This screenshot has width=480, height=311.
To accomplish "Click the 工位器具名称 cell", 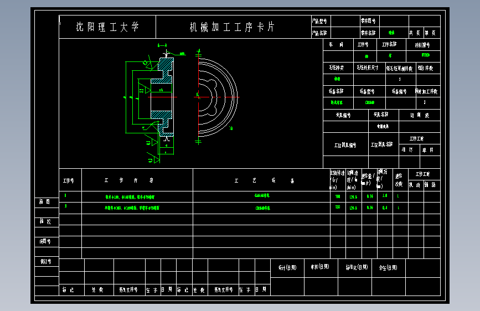I will click(x=383, y=144).
